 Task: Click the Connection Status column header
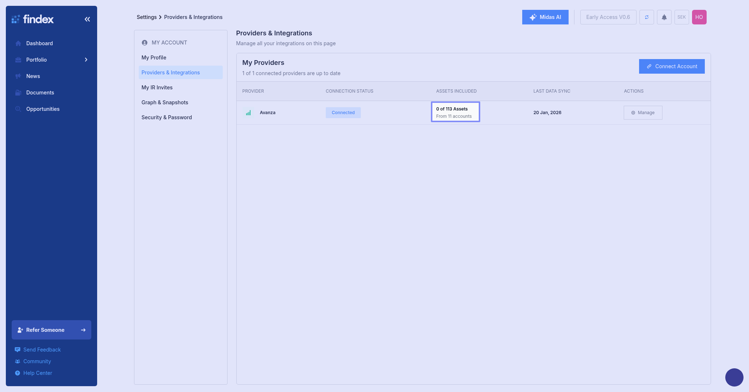349,91
